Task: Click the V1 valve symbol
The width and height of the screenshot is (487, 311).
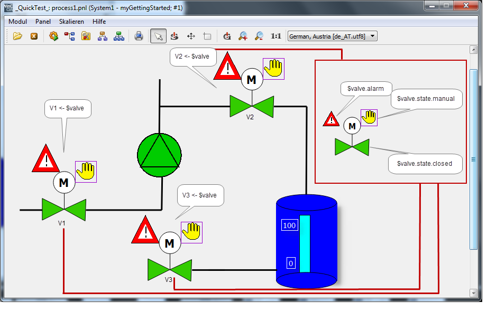Action: pos(64,210)
